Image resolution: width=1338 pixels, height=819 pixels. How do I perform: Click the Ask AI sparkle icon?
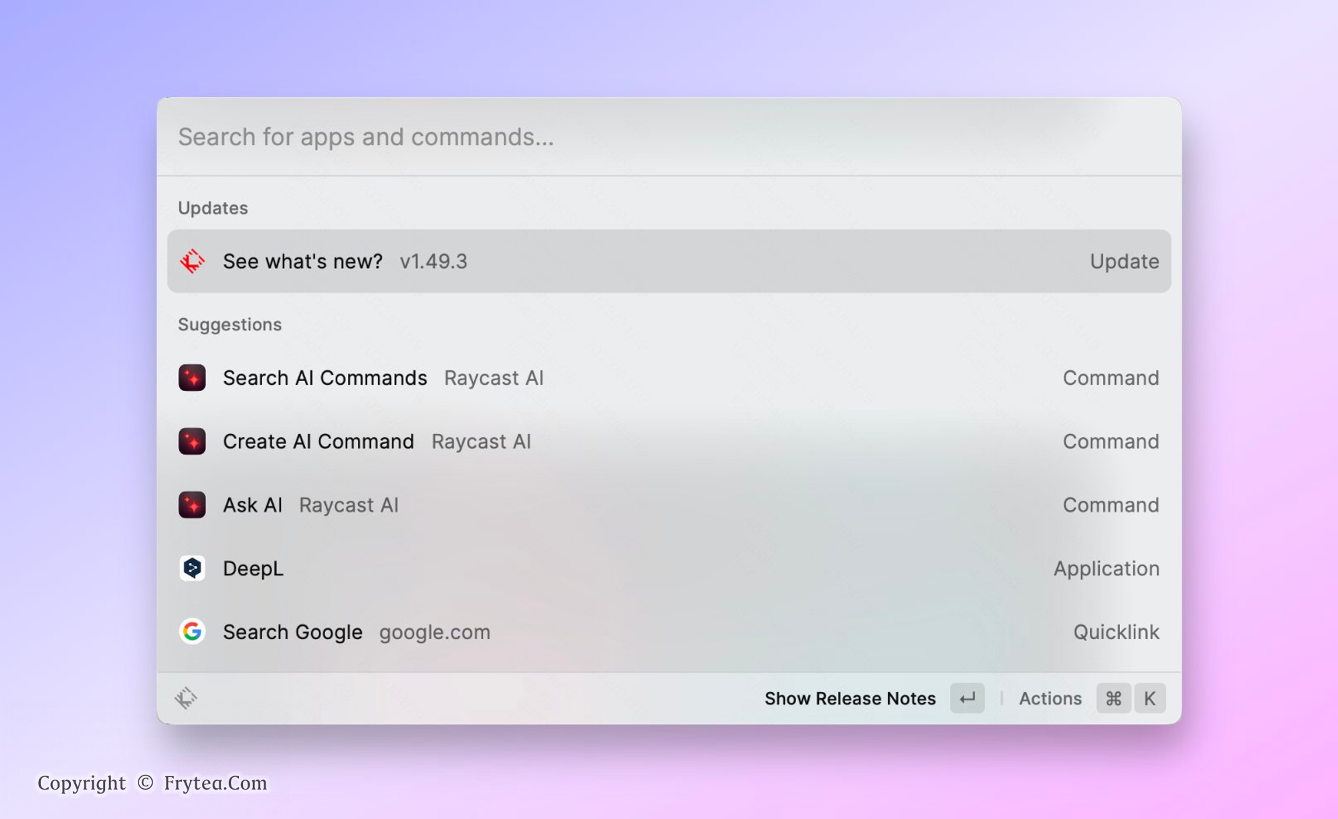point(192,505)
